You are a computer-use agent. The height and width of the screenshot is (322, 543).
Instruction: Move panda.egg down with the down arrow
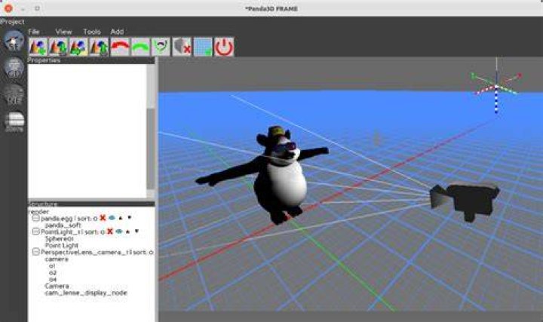pyautogui.click(x=130, y=218)
